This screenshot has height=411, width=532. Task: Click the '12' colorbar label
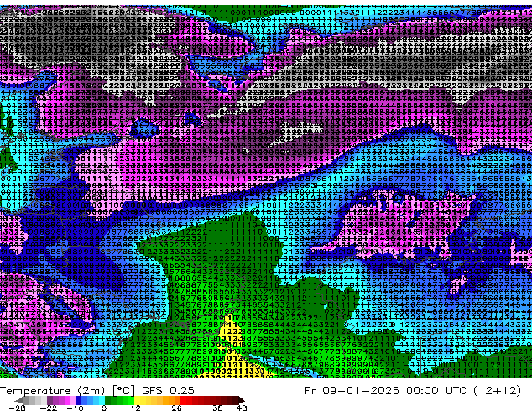(x=136, y=408)
